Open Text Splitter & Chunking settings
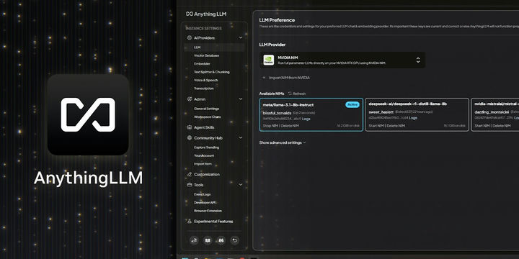Image resolution: width=519 pixels, height=259 pixels. tap(211, 72)
